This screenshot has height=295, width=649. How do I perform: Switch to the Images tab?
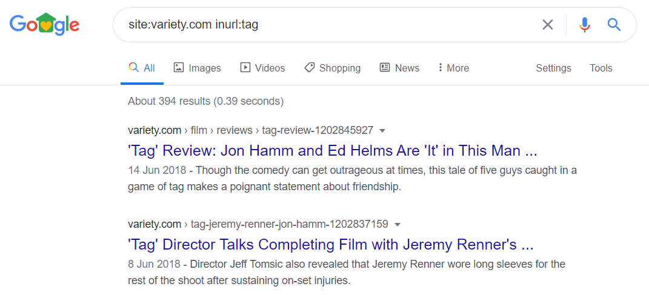click(x=197, y=68)
